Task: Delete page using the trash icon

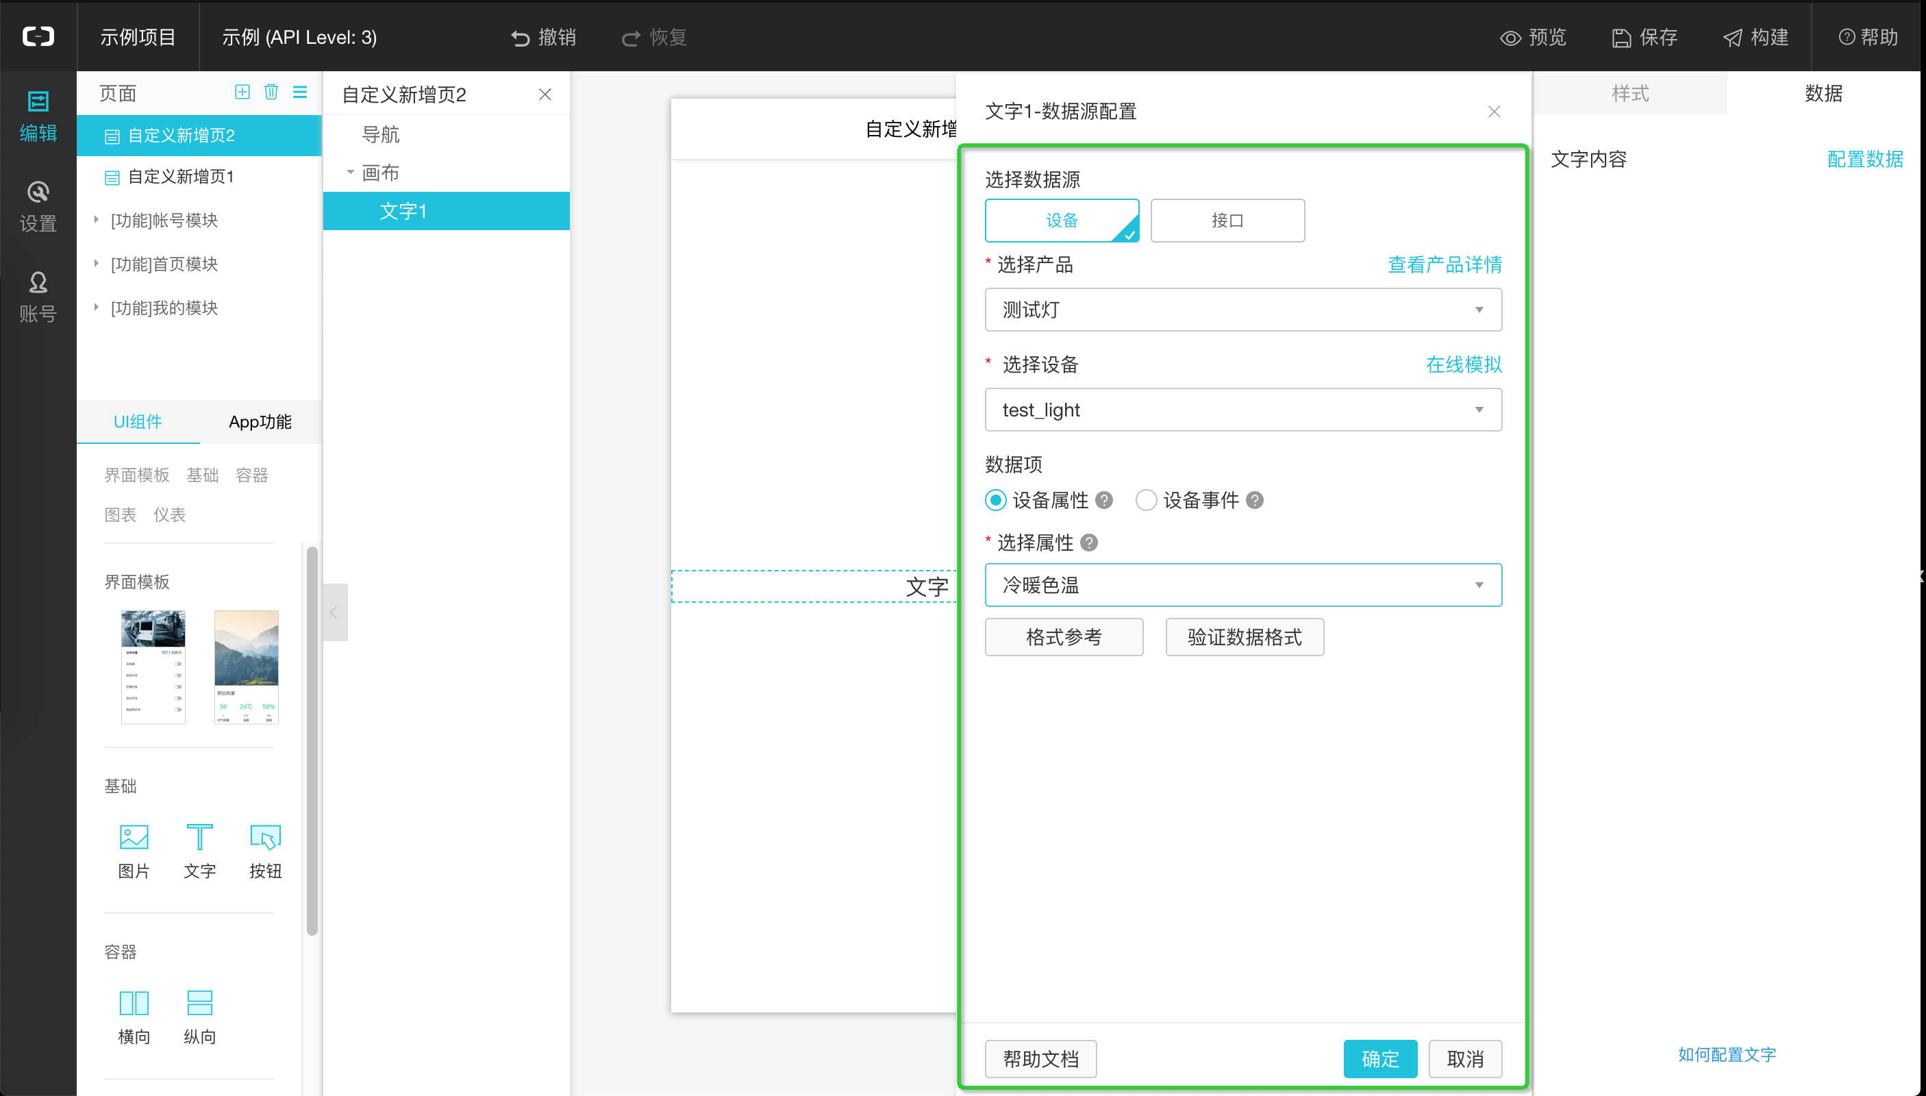Action: tap(271, 92)
